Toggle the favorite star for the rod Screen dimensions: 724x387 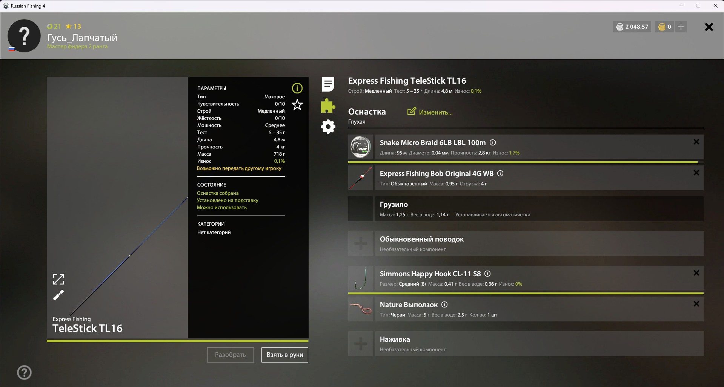pyautogui.click(x=297, y=104)
